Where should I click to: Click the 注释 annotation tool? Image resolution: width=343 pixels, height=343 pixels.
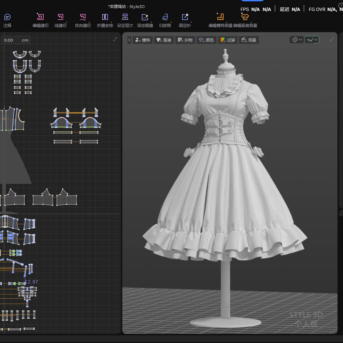click(x=7, y=20)
